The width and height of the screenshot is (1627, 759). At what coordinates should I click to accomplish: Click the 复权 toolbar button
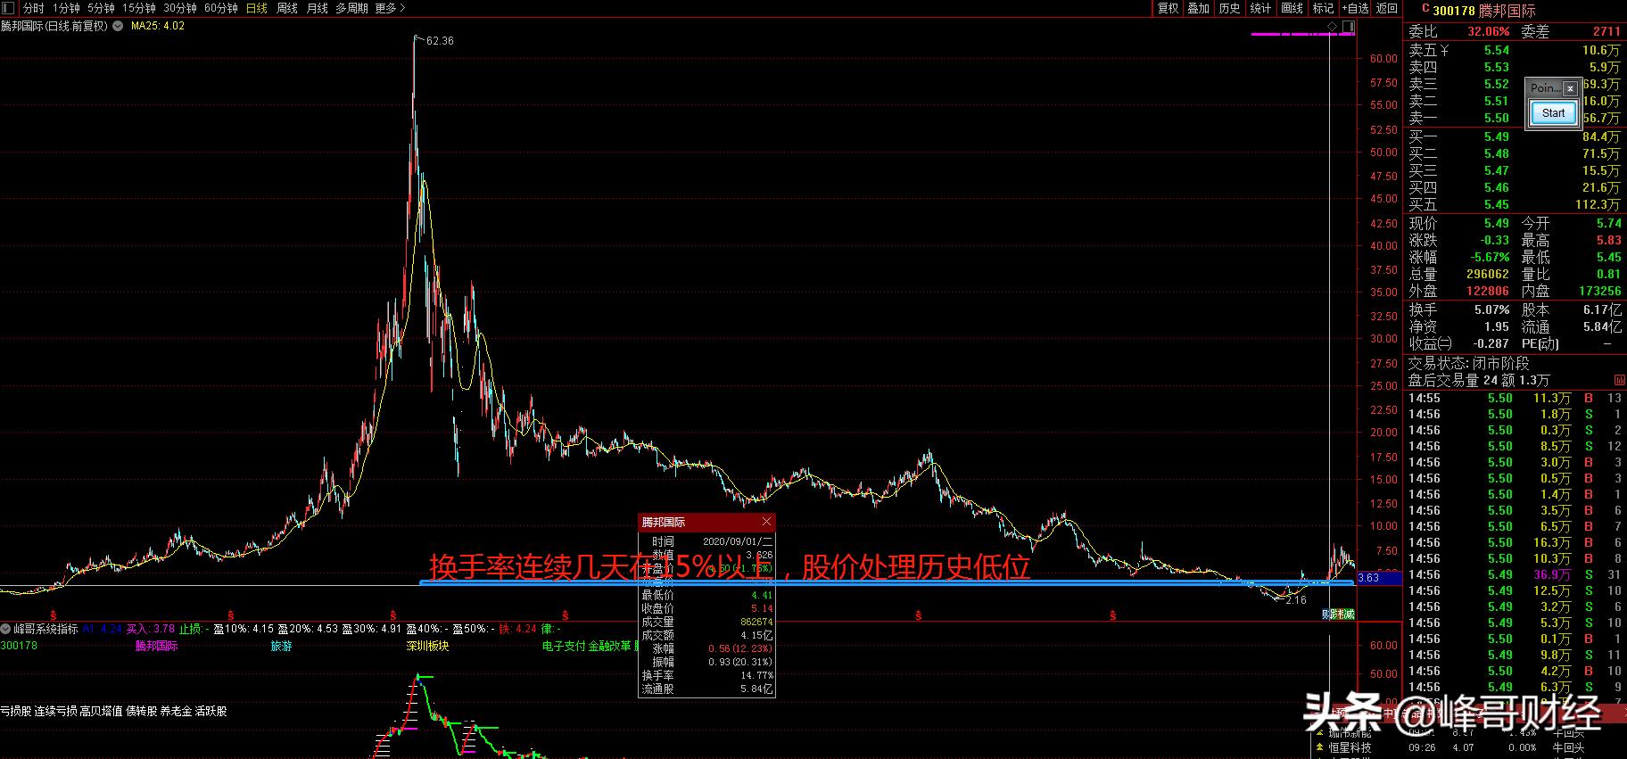(1168, 8)
